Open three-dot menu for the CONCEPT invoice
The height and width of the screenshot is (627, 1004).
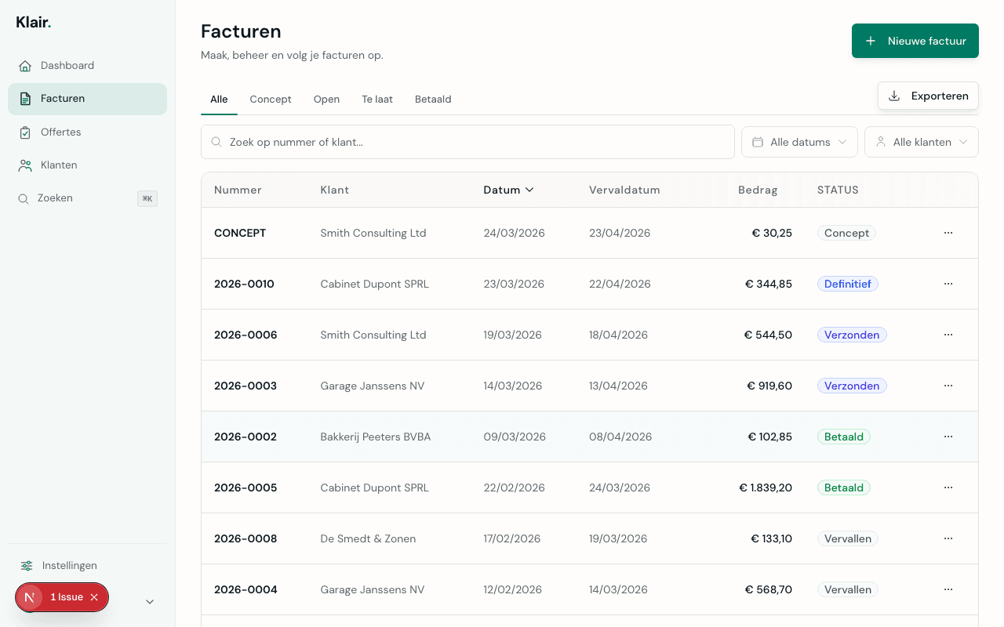tap(948, 233)
